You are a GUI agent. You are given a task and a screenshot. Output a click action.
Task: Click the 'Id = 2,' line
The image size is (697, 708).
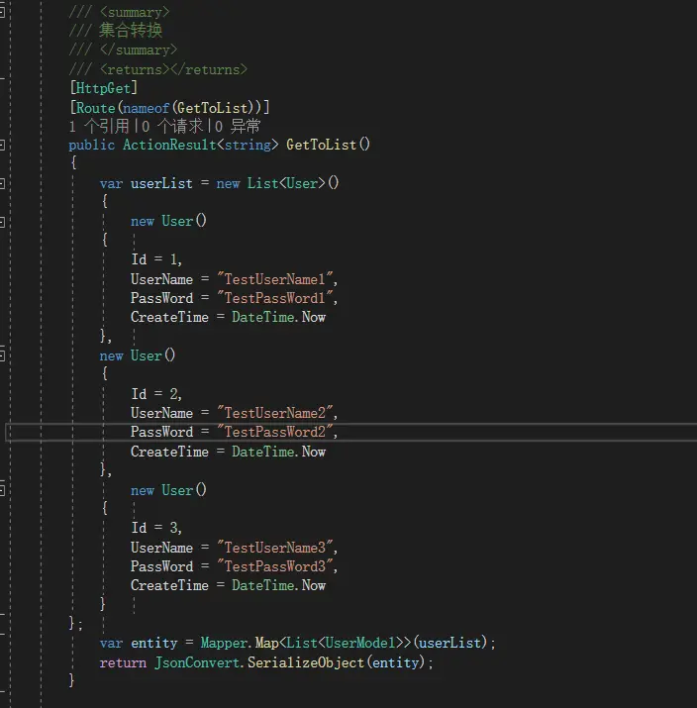[156, 394]
